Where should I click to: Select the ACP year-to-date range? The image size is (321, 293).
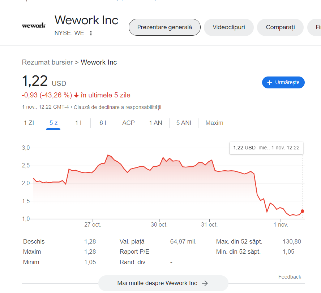pyautogui.click(x=128, y=123)
